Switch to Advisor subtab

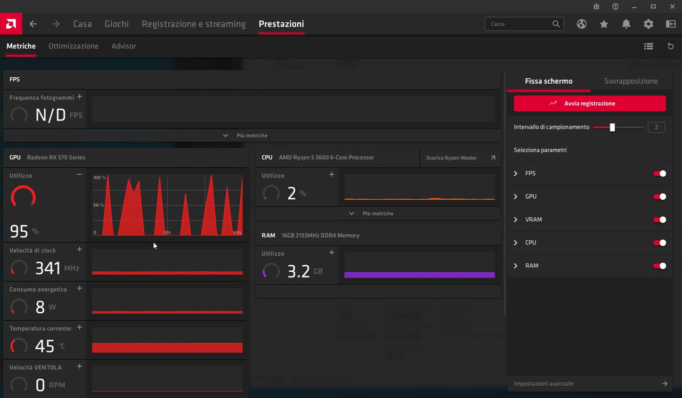pos(124,46)
